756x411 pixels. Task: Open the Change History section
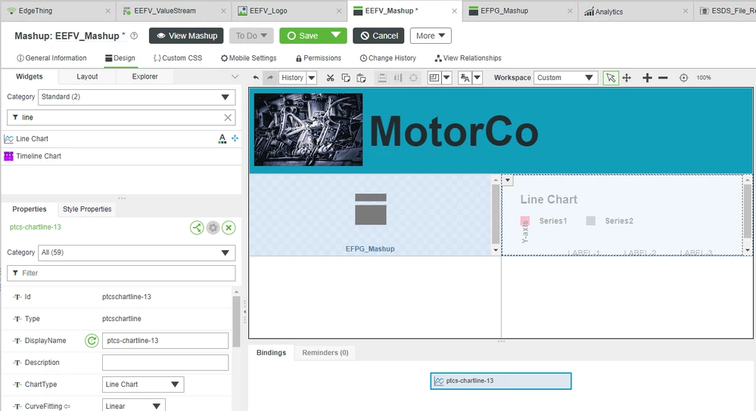[388, 57]
